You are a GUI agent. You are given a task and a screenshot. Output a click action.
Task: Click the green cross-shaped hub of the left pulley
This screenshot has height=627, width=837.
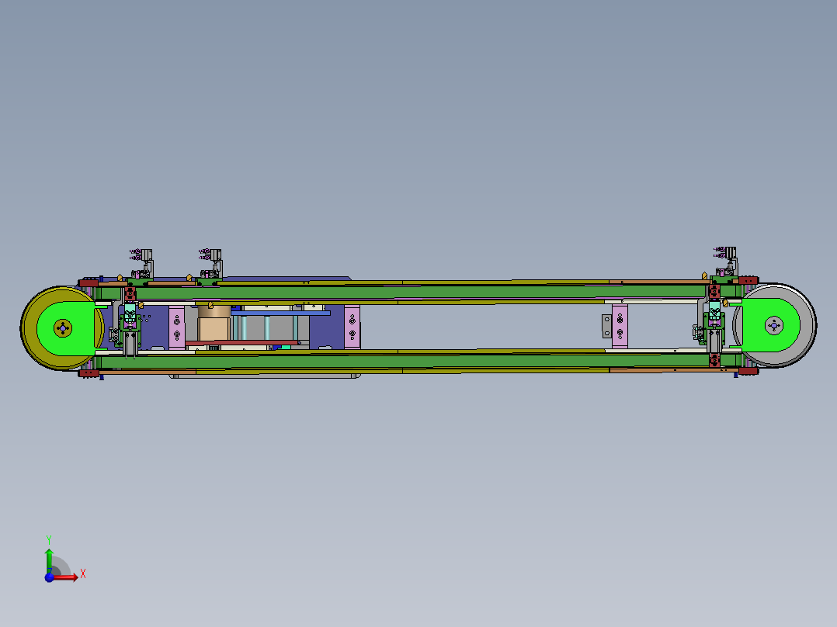point(61,329)
